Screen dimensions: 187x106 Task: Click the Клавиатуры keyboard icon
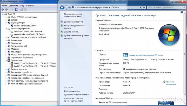(9, 40)
